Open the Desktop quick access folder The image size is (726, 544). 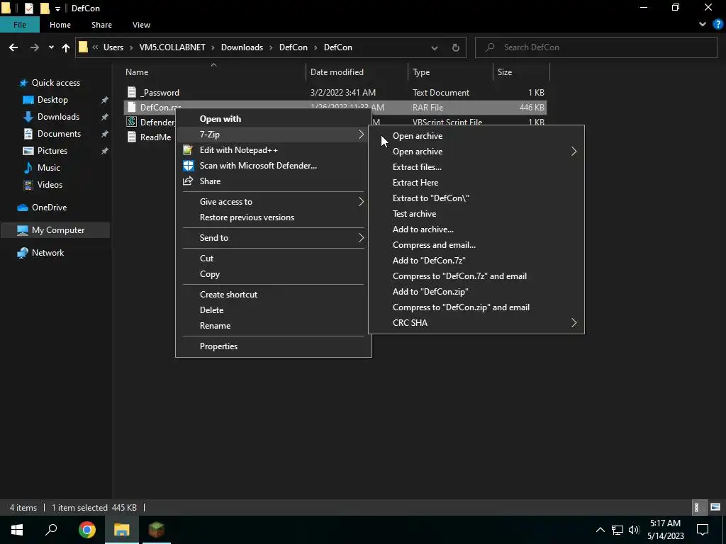coord(52,100)
